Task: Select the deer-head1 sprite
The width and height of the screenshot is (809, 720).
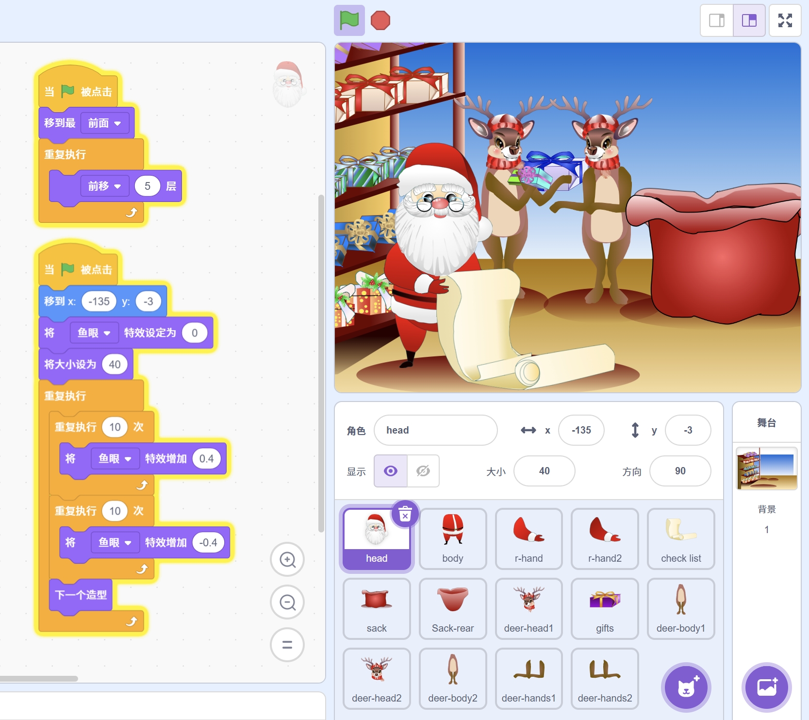Action: 528,608
